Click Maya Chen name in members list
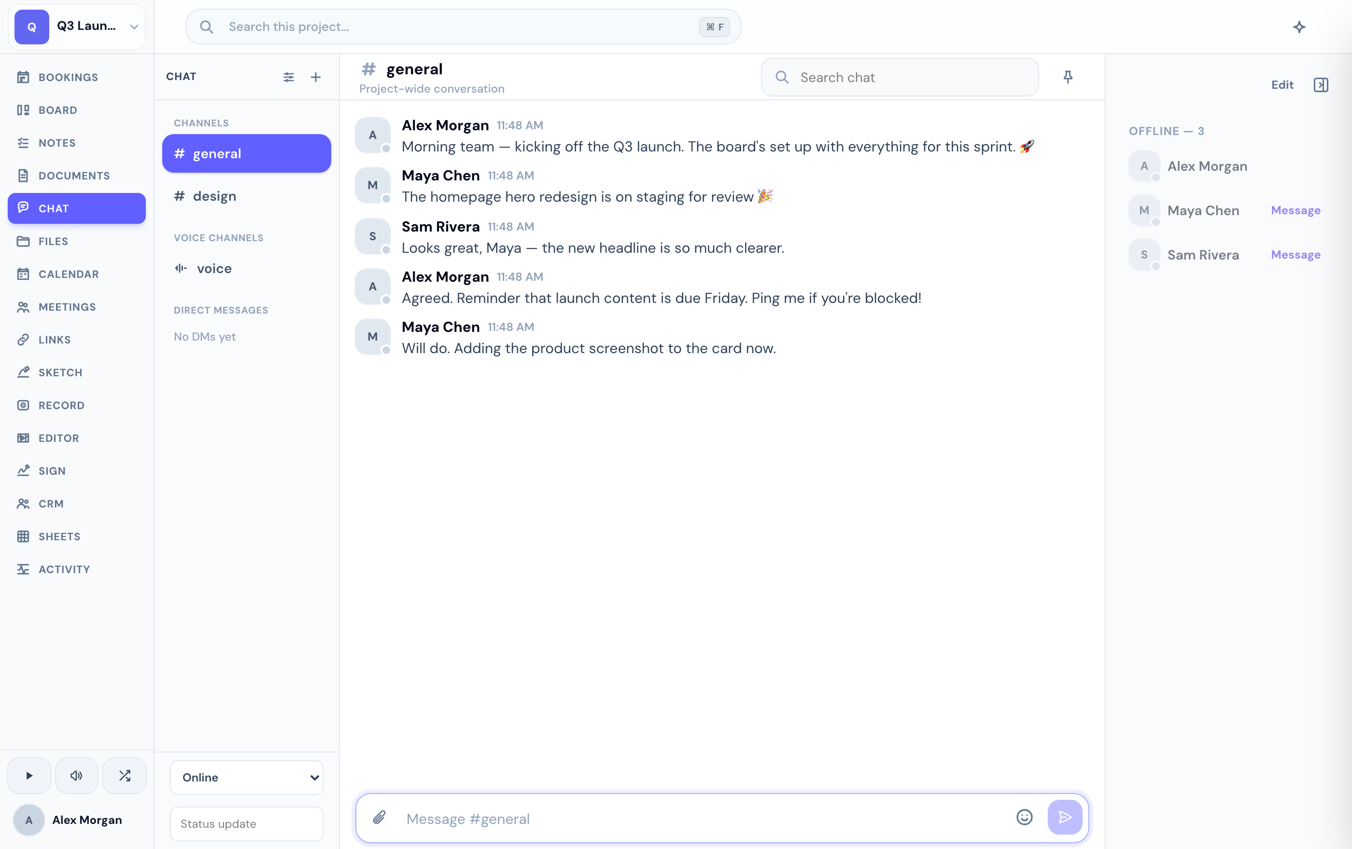The image size is (1352, 849). pyautogui.click(x=1203, y=210)
